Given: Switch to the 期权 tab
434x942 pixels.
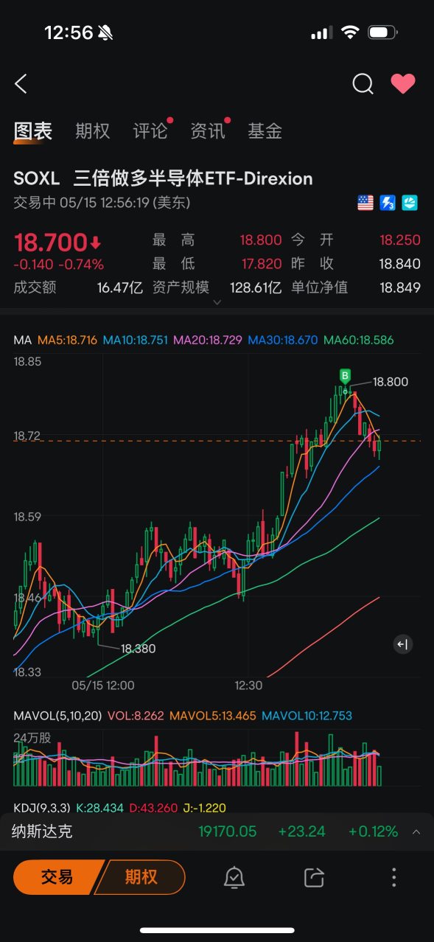Looking at the screenshot, I should click(x=93, y=131).
